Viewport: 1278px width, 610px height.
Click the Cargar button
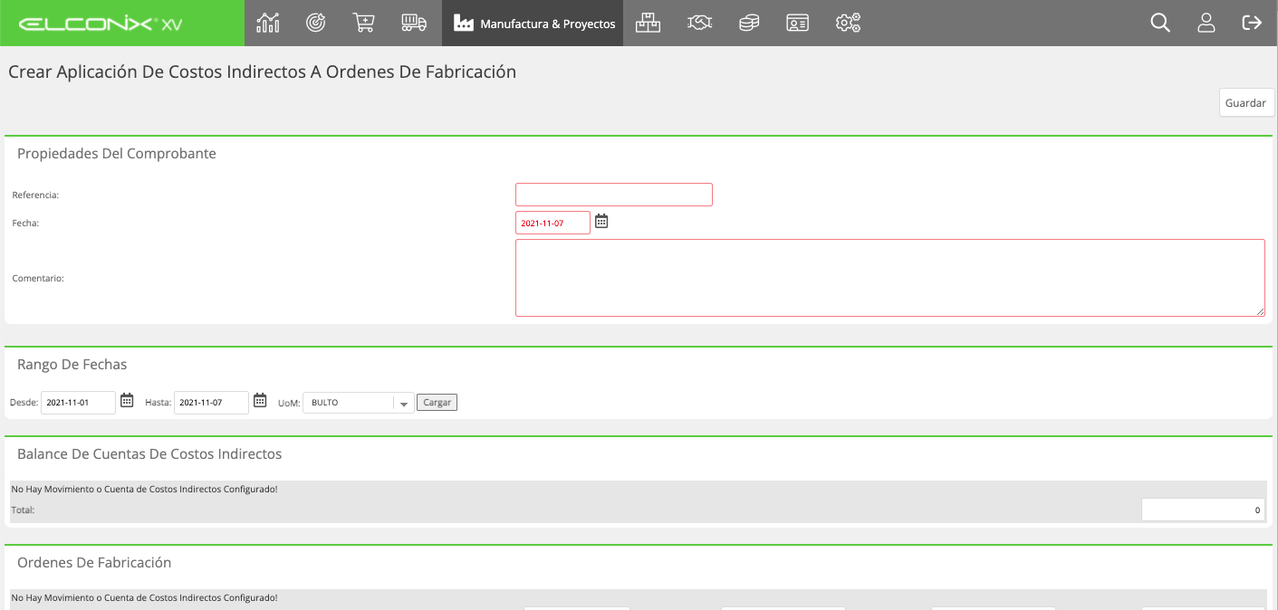[437, 403]
